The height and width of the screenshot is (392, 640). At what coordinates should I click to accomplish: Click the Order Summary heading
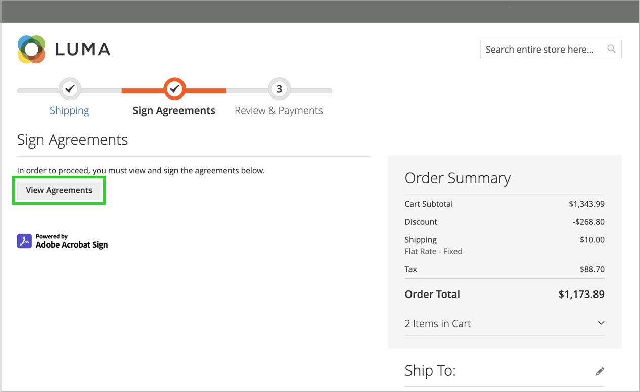tap(458, 178)
